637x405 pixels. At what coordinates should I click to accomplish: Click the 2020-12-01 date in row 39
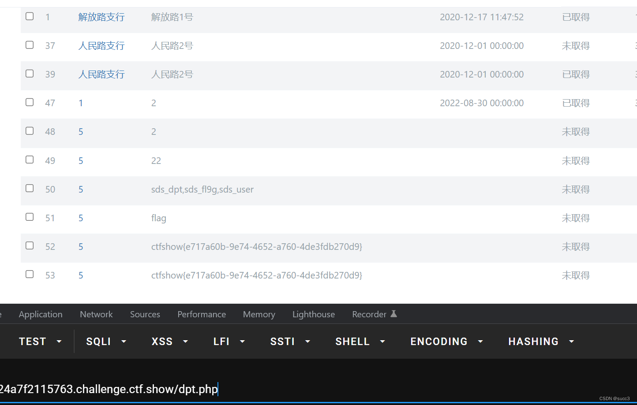482,74
